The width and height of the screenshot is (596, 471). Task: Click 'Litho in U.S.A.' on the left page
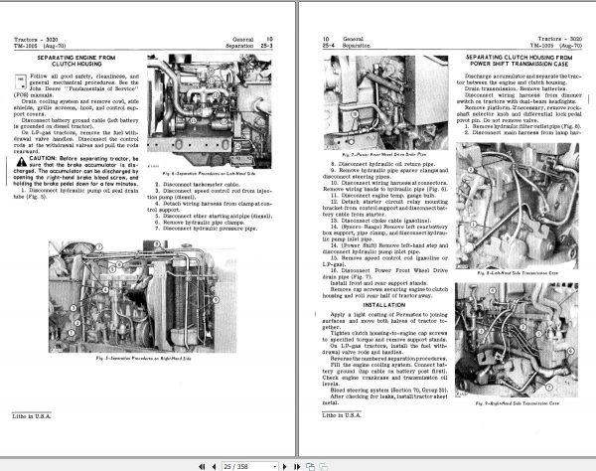tap(32, 416)
